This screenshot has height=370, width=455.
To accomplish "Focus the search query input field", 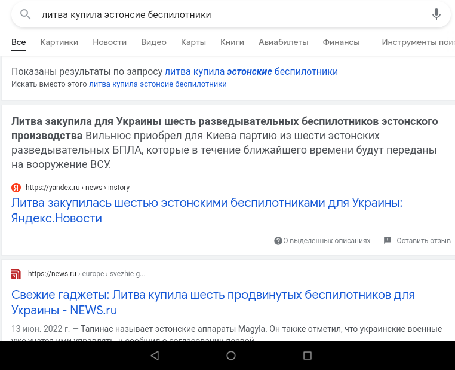I will [230, 14].
